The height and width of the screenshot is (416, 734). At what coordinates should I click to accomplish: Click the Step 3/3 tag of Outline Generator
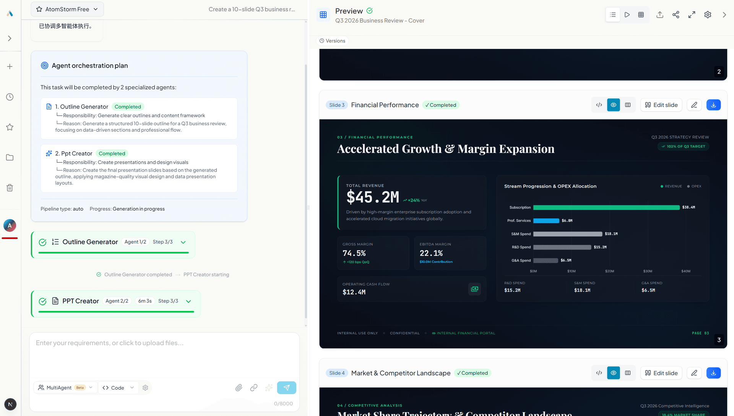(163, 242)
